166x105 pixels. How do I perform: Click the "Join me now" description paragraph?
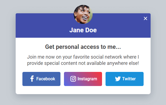(83, 60)
